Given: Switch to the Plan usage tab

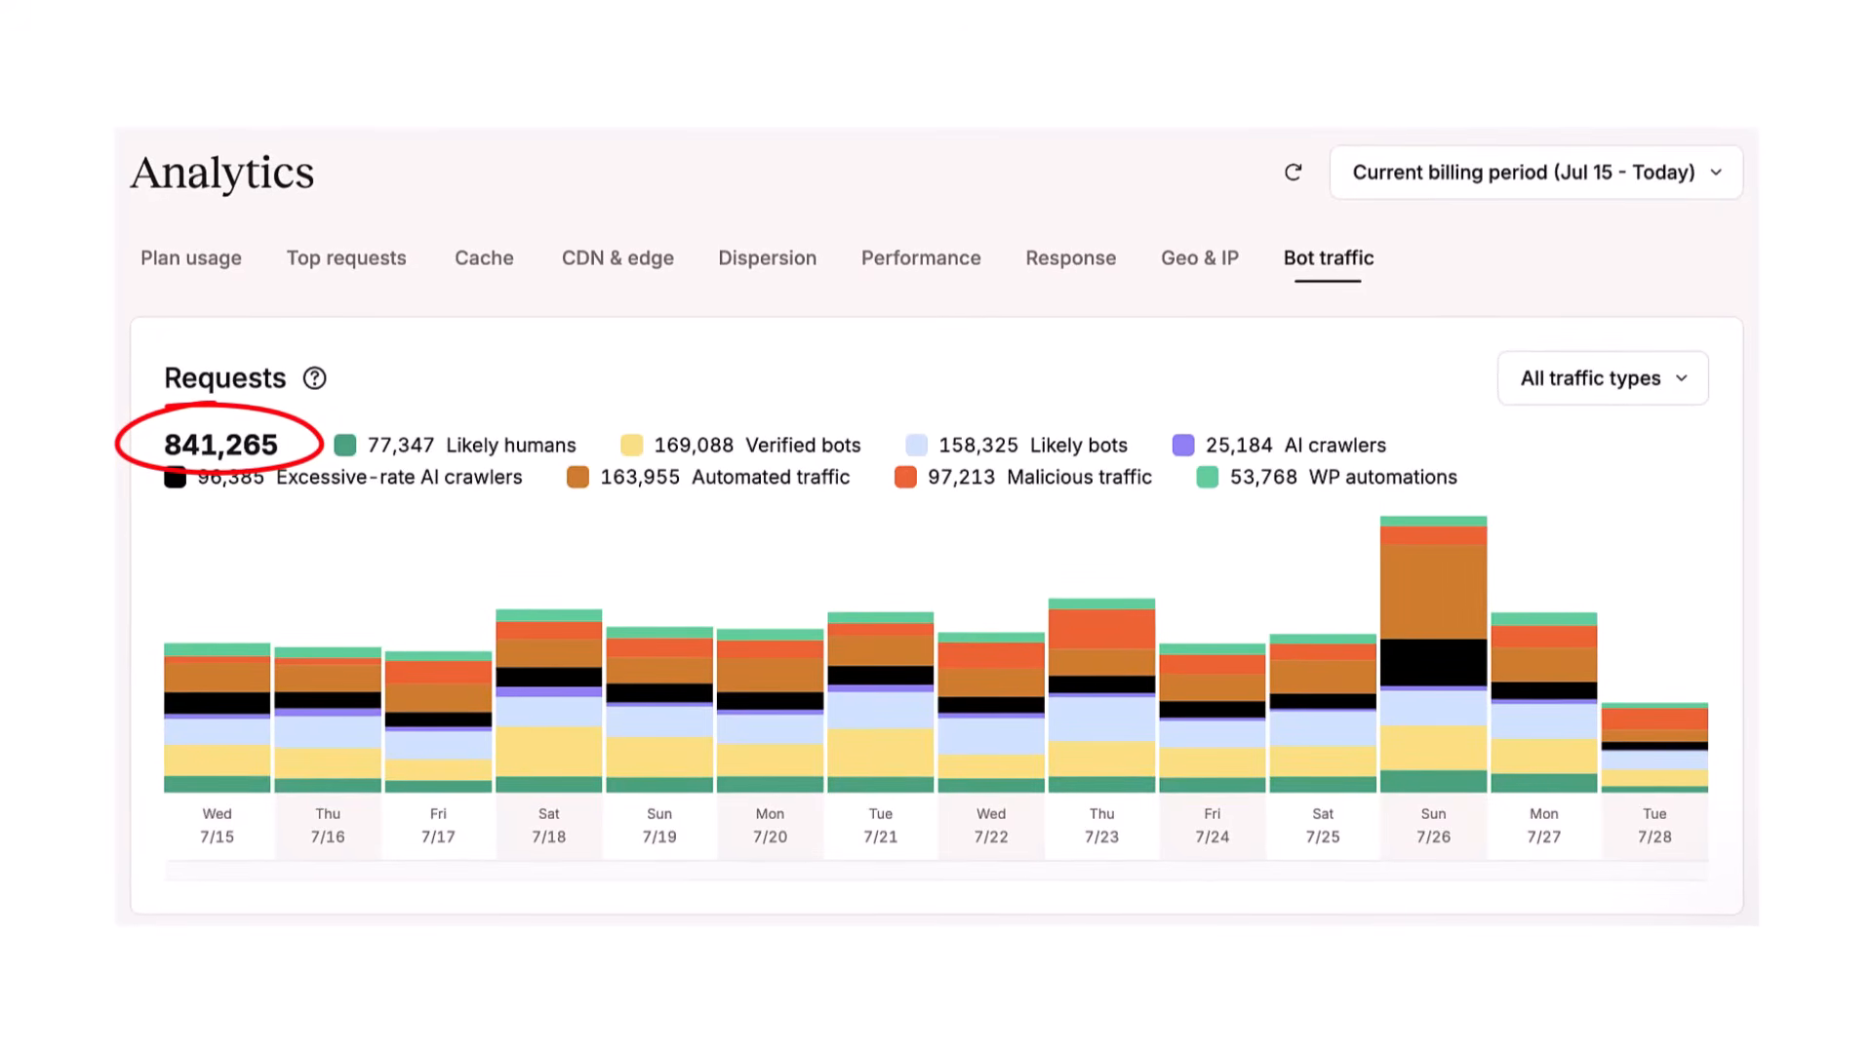Looking at the screenshot, I should [x=191, y=258].
